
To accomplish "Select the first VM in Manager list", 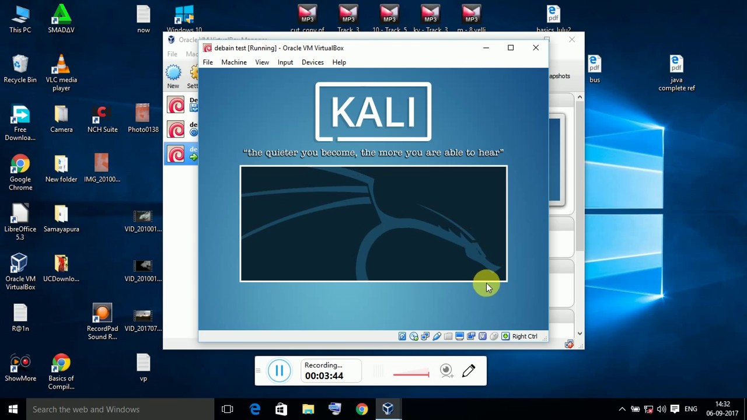I will coord(181,104).
